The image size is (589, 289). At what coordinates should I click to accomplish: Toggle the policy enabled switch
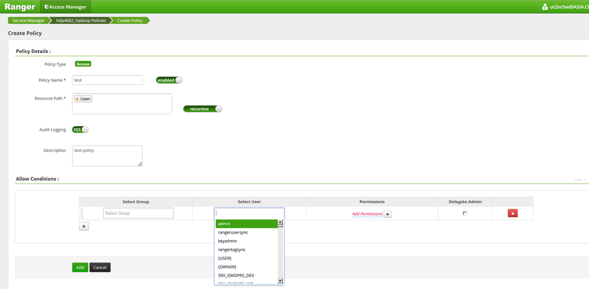(x=169, y=80)
